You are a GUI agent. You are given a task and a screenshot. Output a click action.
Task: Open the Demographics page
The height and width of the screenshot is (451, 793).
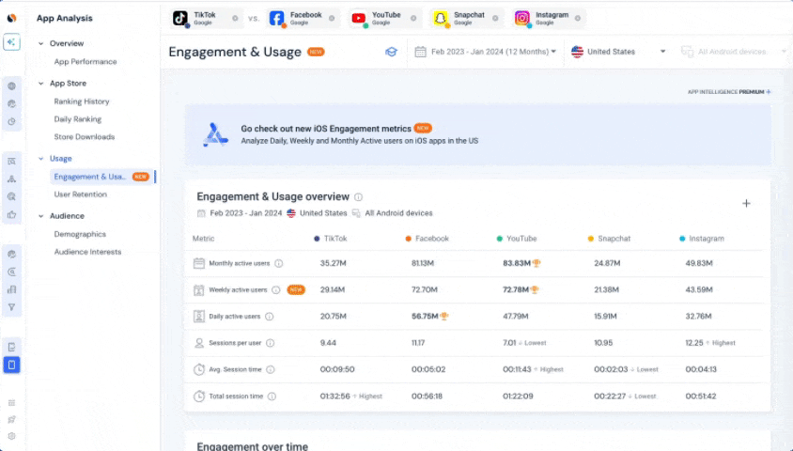point(80,234)
